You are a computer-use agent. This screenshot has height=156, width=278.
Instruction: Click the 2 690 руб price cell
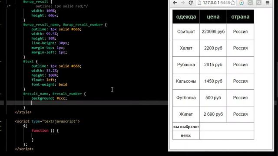[x=213, y=114]
